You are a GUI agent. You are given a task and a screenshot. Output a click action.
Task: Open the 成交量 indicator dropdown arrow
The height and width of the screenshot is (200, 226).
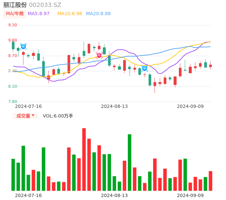pos(33,116)
